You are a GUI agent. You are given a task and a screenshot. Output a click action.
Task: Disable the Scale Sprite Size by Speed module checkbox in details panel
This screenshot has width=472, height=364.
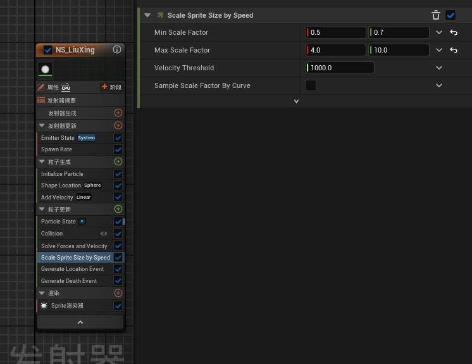pos(450,15)
